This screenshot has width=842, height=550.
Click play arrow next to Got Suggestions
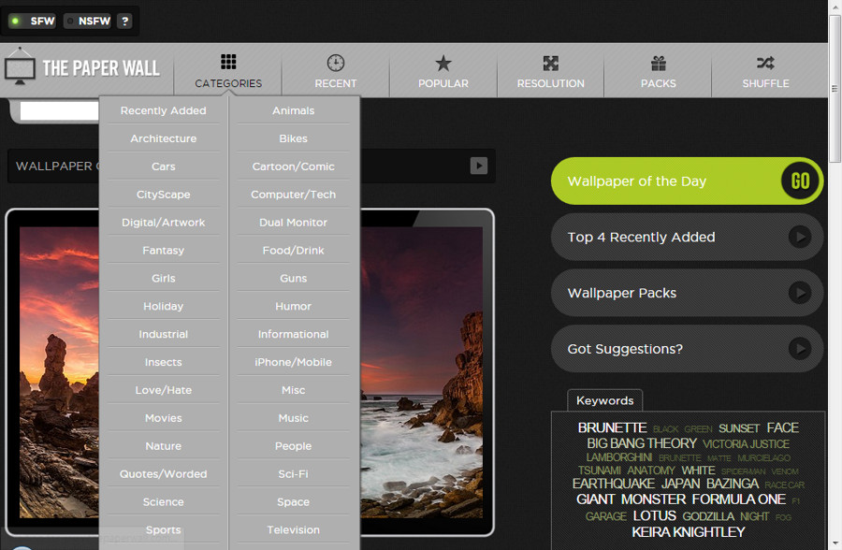click(800, 349)
